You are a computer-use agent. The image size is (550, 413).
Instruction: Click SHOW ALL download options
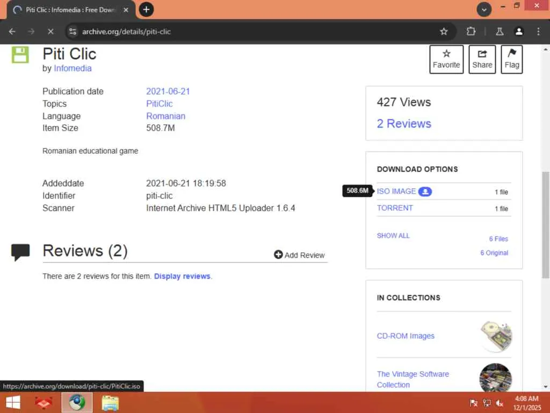[x=393, y=236]
